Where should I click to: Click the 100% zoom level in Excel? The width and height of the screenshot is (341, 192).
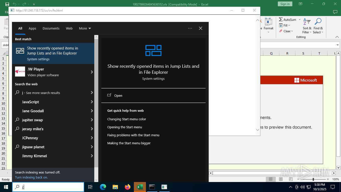[x=335, y=179]
